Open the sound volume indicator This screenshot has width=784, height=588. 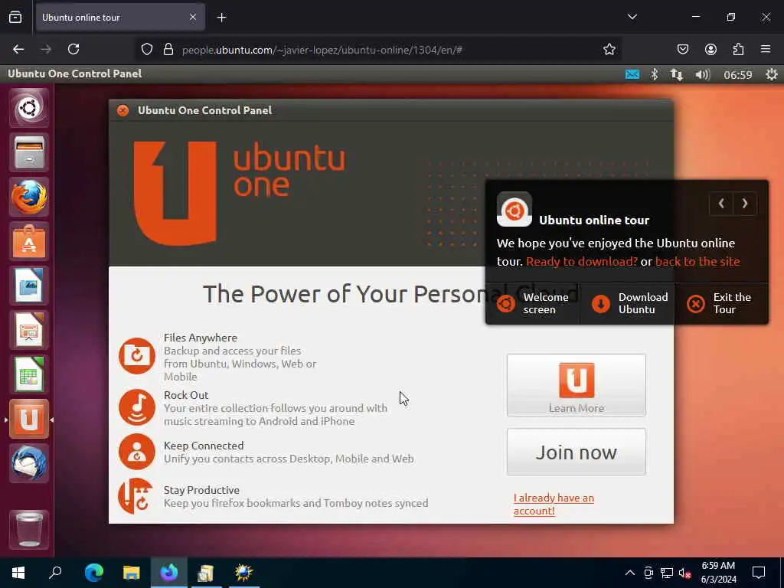tap(702, 74)
